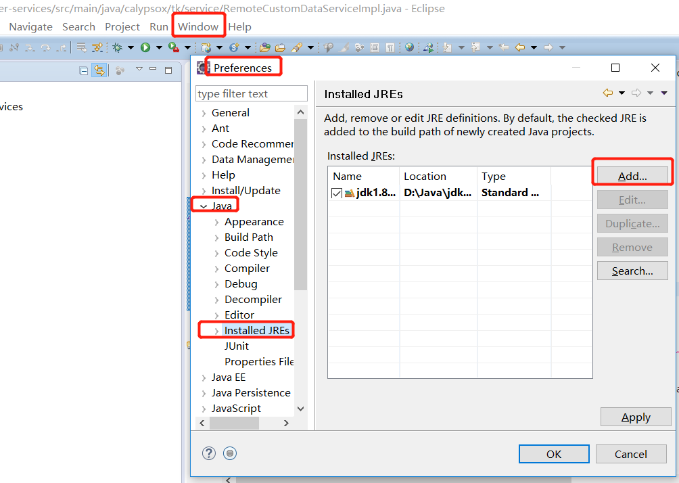Click the record preferences circle icon
This screenshot has width=679, height=483.
pos(230,453)
